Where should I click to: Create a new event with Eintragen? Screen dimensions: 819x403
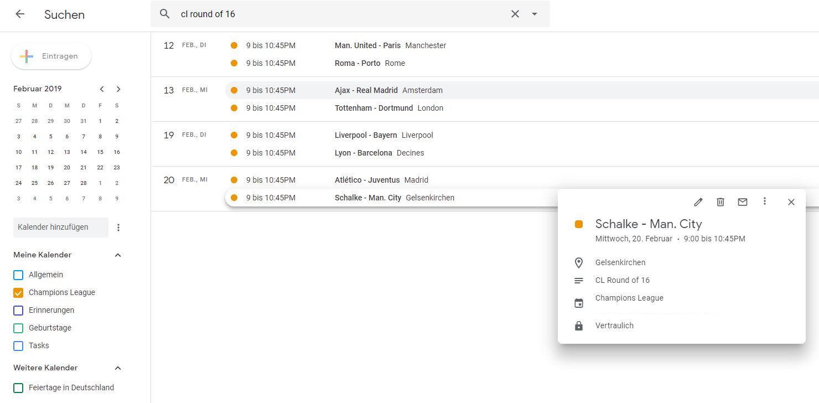point(51,56)
